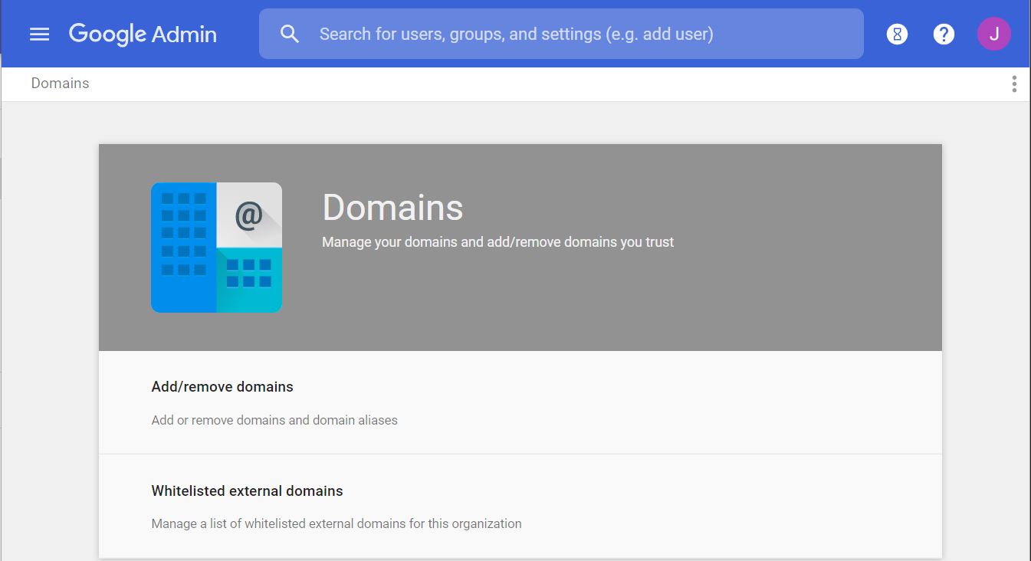Click Add or remove domains and aliases text

[274, 420]
